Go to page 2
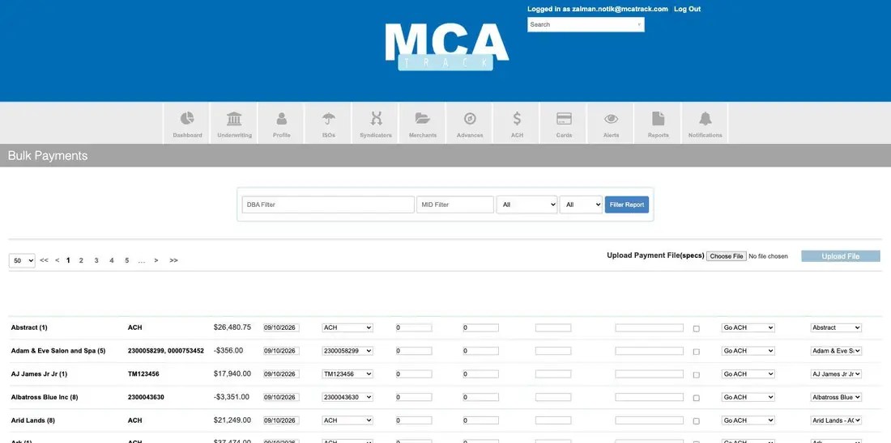 [81, 260]
